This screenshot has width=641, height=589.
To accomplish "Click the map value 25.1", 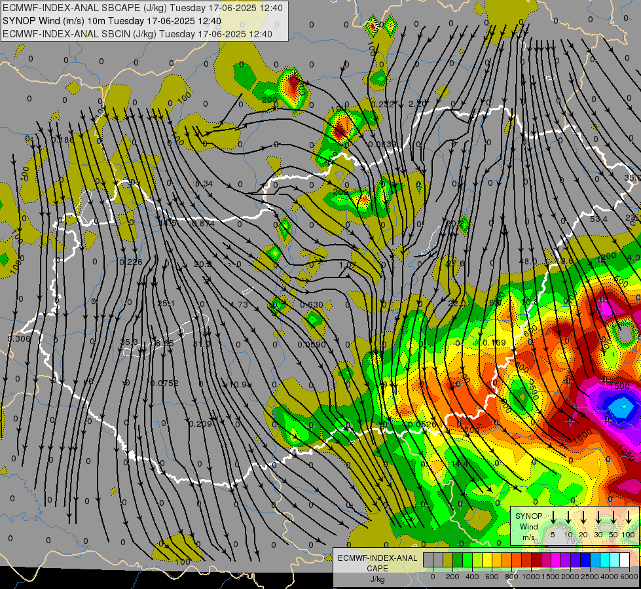I will pyautogui.click(x=166, y=304).
